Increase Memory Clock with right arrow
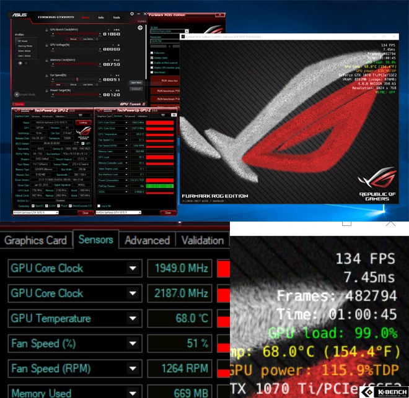 100,64
